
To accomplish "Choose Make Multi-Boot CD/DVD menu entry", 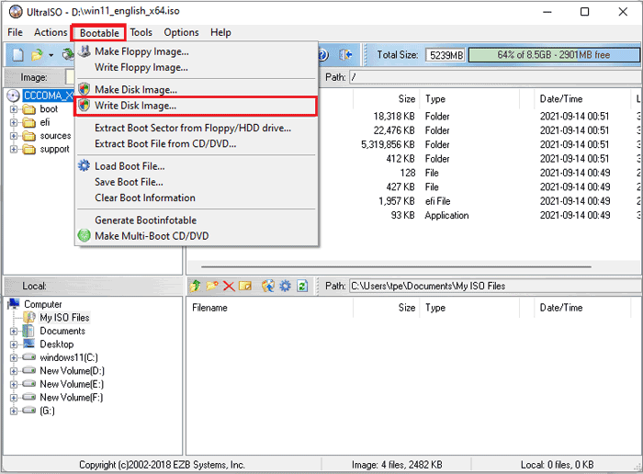I will pyautogui.click(x=197, y=236).
